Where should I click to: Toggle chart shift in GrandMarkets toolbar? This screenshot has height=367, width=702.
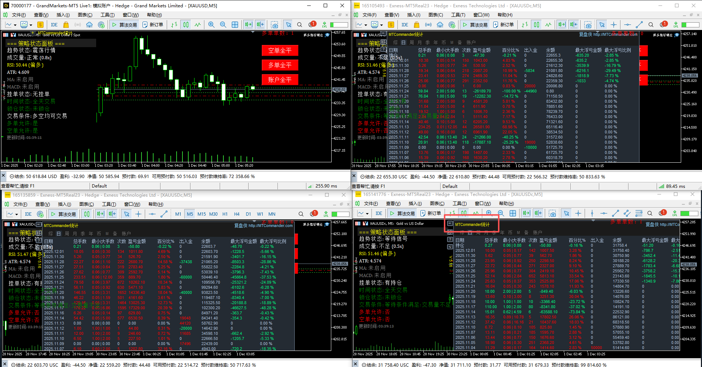[260, 24]
